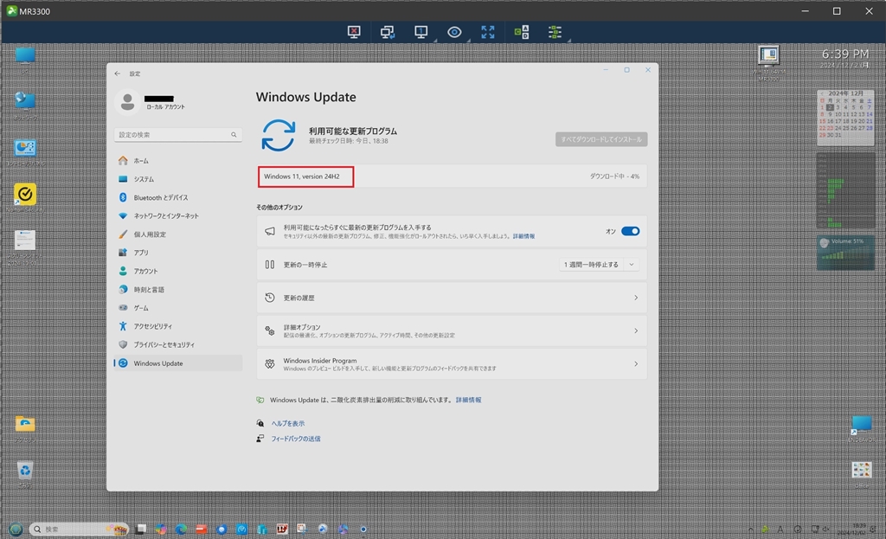Click the green sliders settings toolbar icon
Image resolution: width=886 pixels, height=539 pixels.
click(555, 32)
